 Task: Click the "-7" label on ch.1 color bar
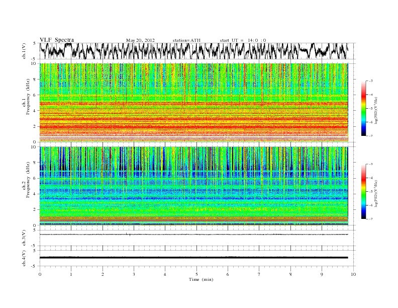point(370,136)
